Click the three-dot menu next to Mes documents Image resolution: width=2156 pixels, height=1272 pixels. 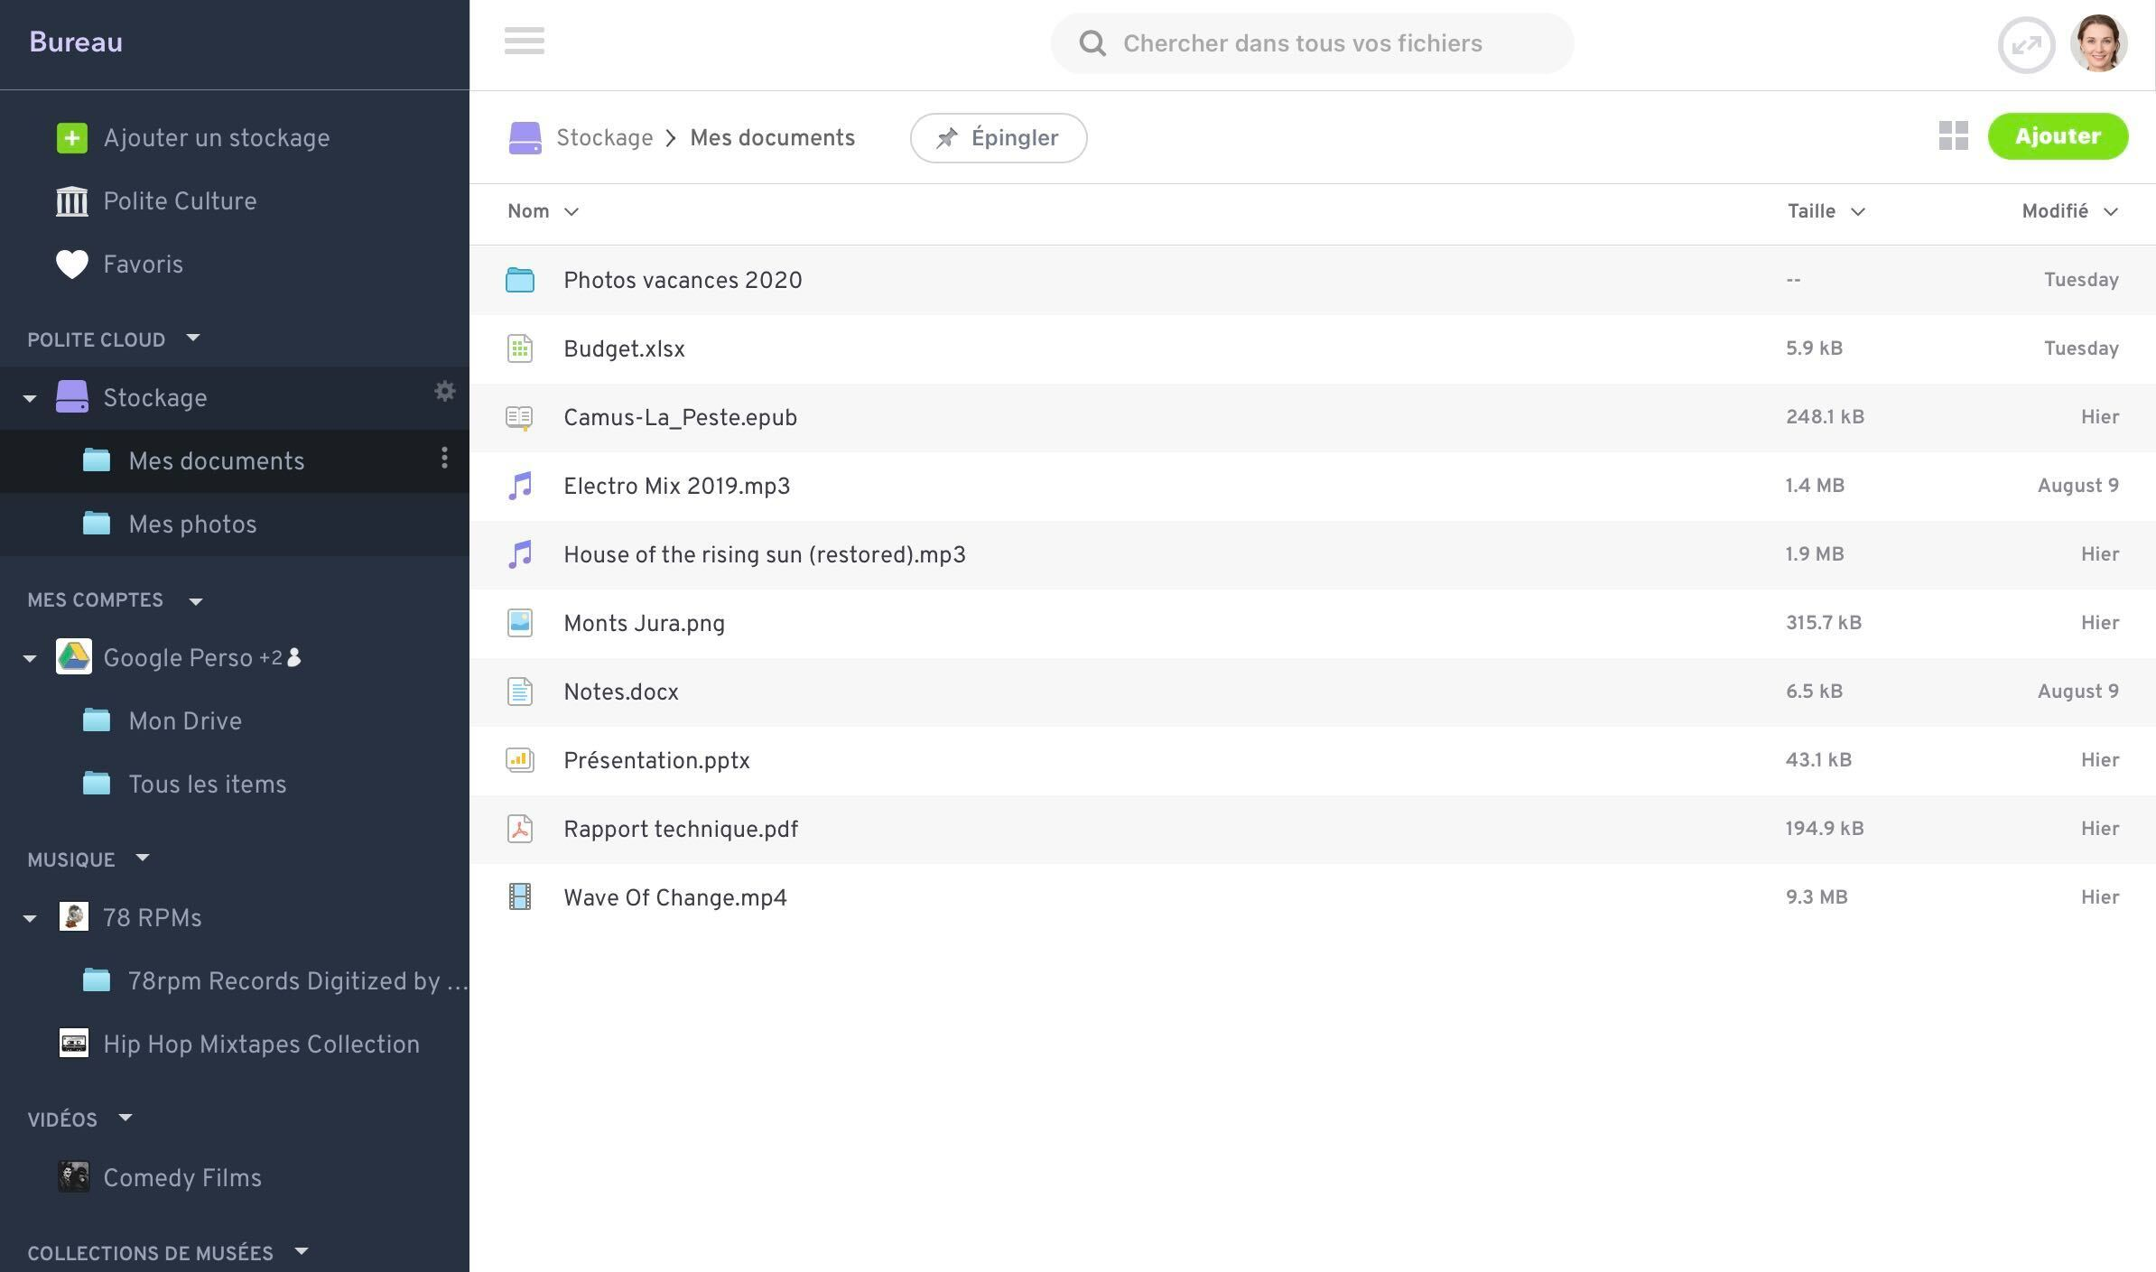[x=443, y=460]
